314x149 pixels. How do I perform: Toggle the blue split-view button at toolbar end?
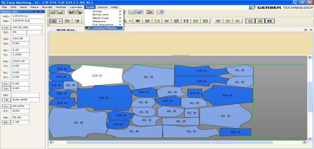269,21
